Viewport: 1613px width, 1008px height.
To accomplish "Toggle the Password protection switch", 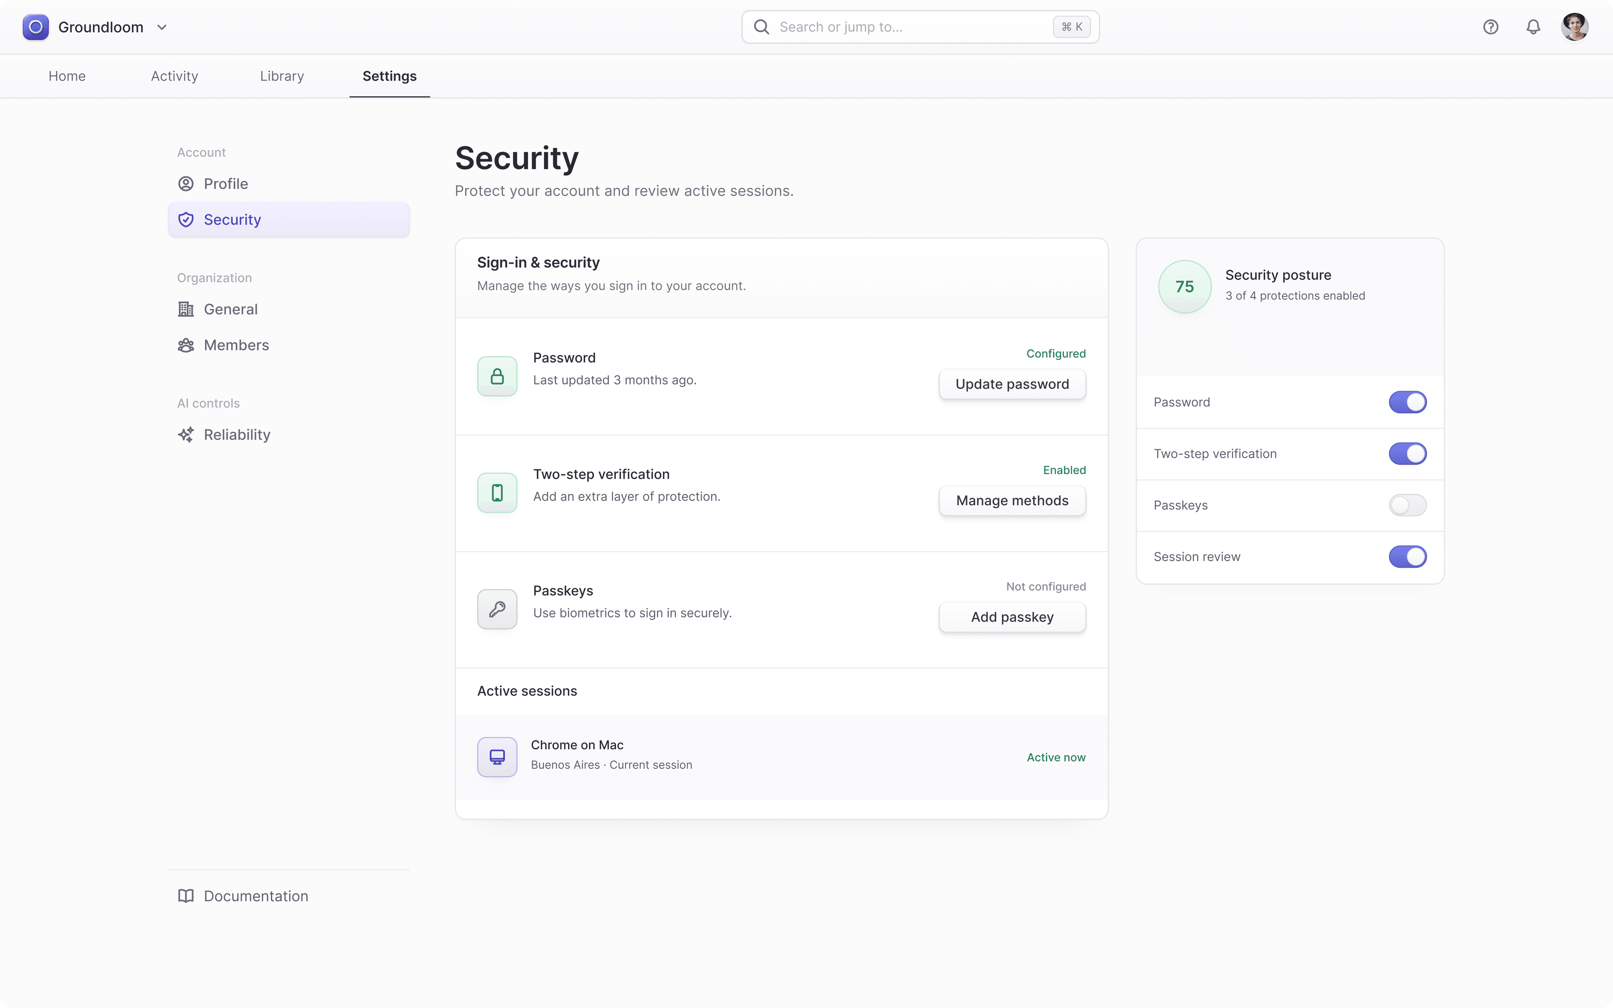I will click(1408, 402).
